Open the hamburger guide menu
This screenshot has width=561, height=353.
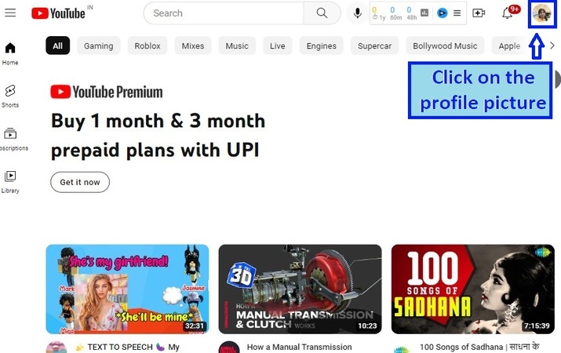(10, 13)
